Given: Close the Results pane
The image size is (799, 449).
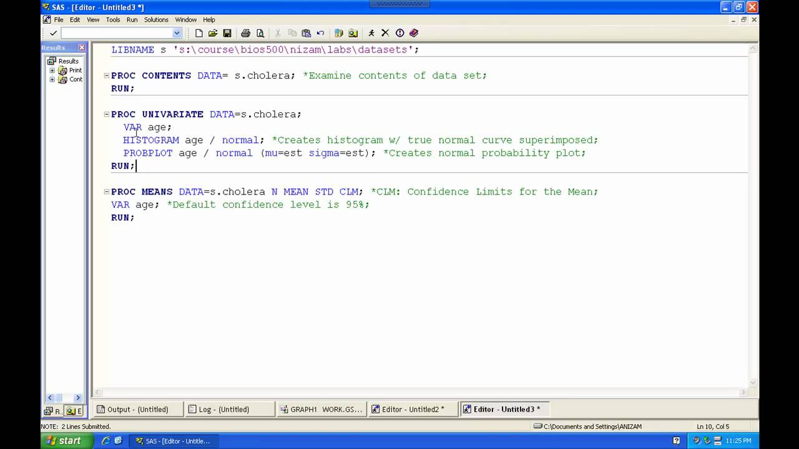Looking at the screenshot, I should (82, 47).
